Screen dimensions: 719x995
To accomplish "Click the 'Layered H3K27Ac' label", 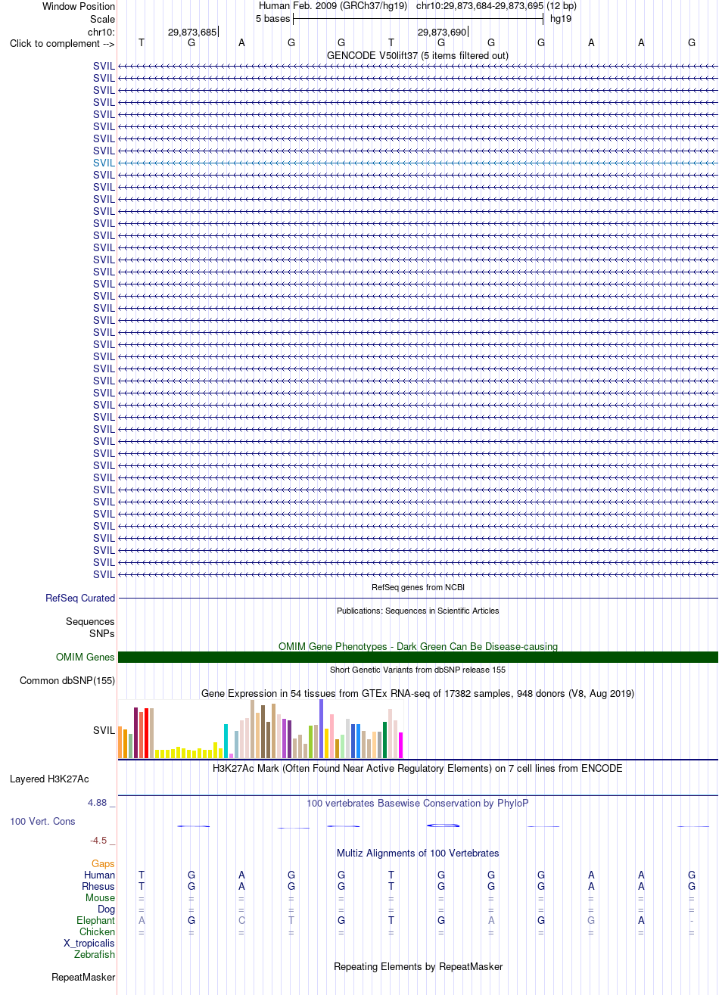I will (x=49, y=779).
